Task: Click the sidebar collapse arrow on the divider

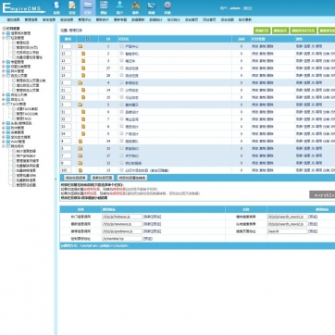Action: coord(56,179)
